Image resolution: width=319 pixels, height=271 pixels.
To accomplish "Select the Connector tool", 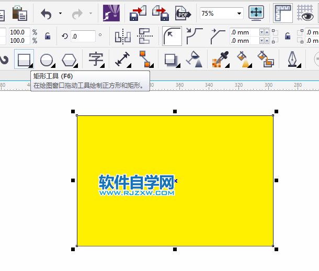I will pyautogui.click(x=145, y=59).
